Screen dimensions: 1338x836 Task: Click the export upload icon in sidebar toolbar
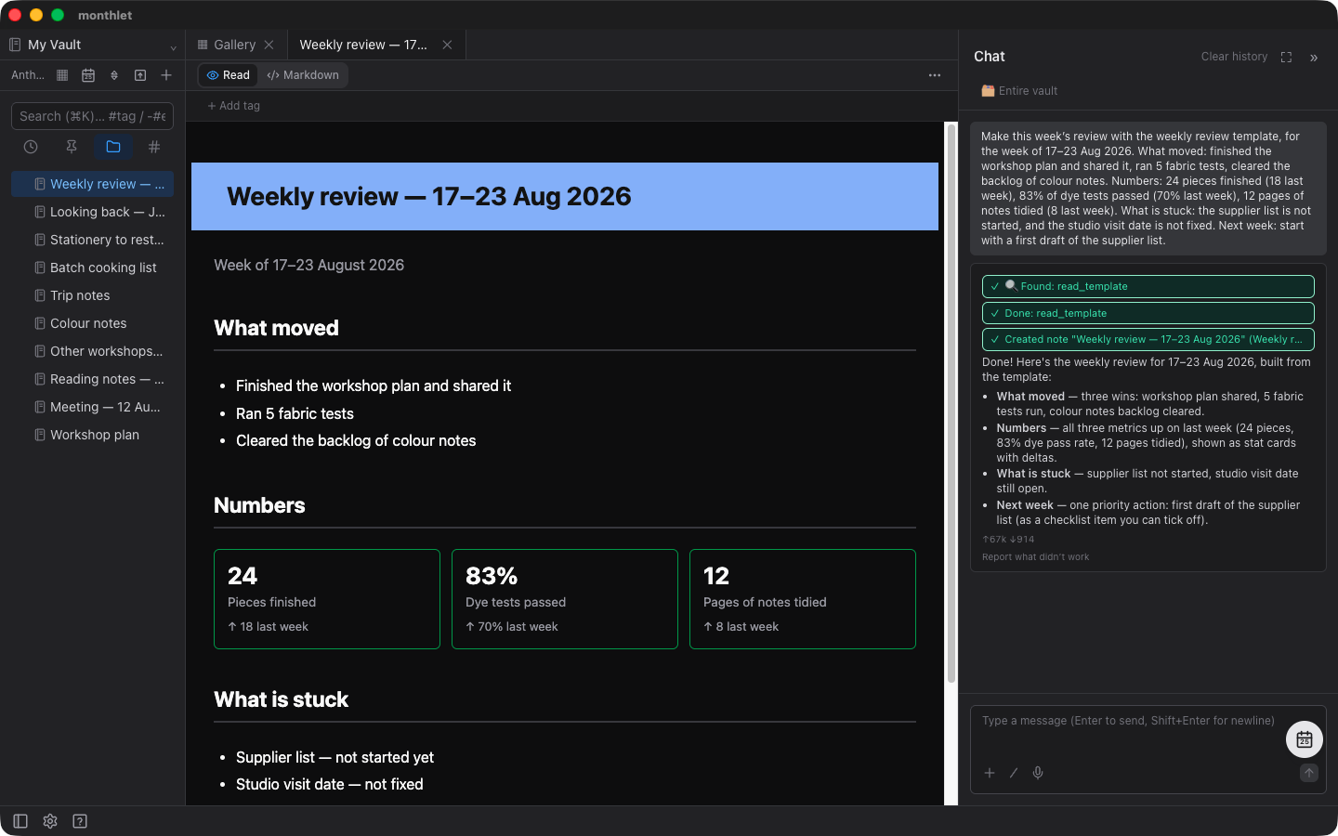[140, 75]
